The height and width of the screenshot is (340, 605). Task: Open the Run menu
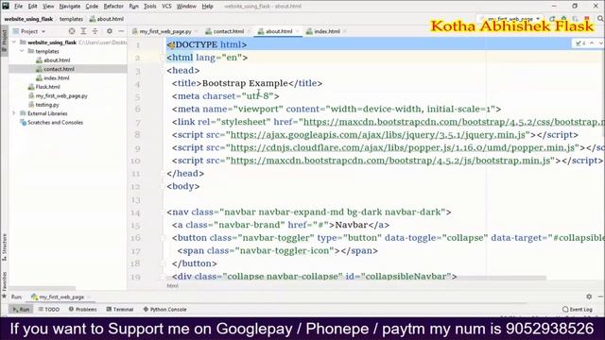click(133, 7)
